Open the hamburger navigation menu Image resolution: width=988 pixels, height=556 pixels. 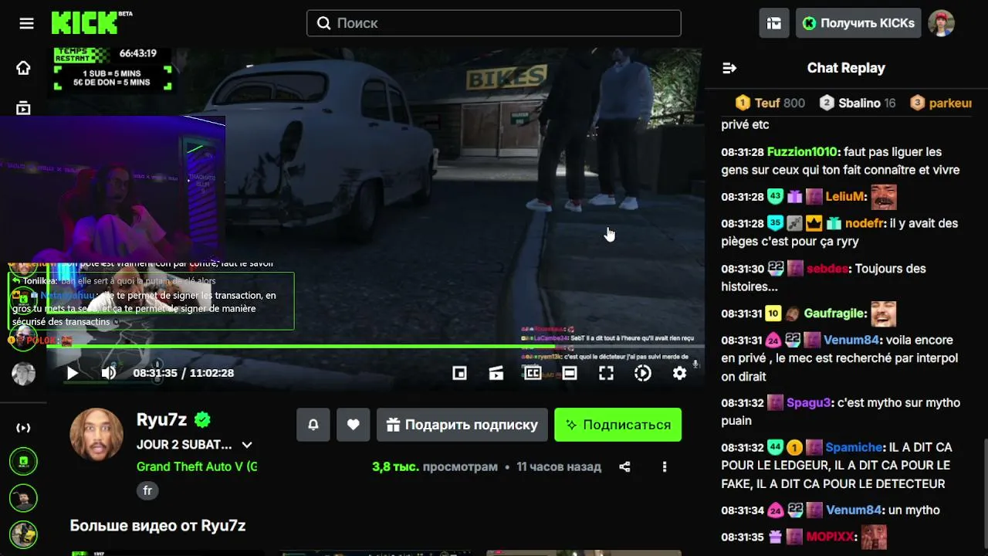pyautogui.click(x=26, y=23)
